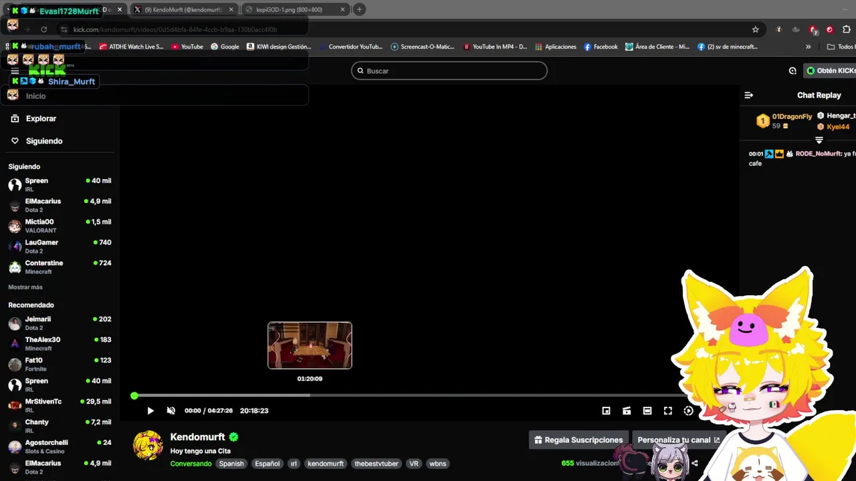Show more bookmarks chevron
This screenshot has width=856, height=481.
pos(808,47)
